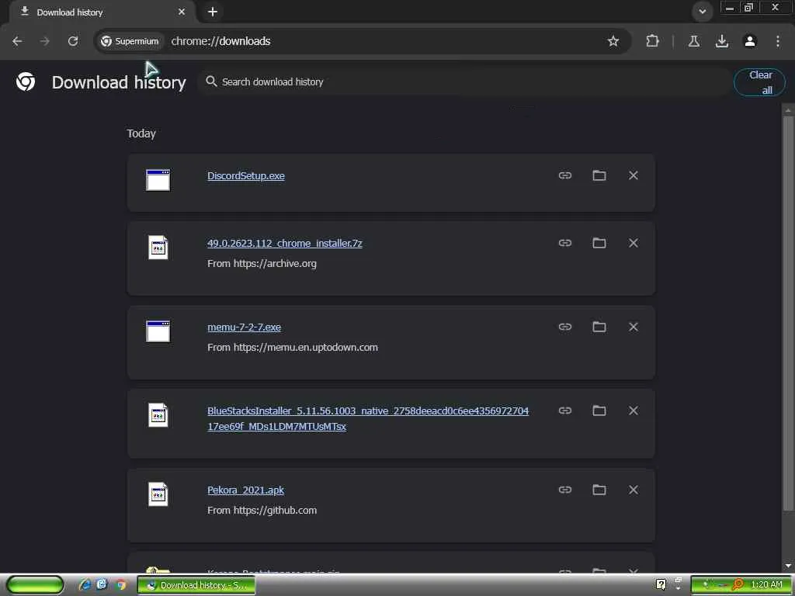This screenshot has height=596, width=795.
Task: Show Pekora_2021.apk in folder
Action: [x=599, y=490]
